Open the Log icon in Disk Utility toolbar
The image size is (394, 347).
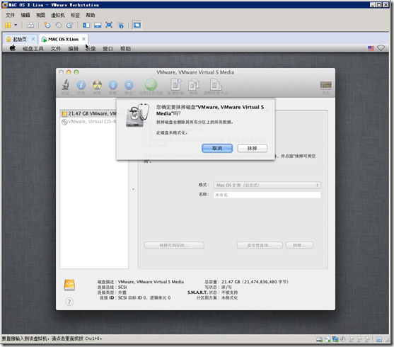click(x=325, y=85)
